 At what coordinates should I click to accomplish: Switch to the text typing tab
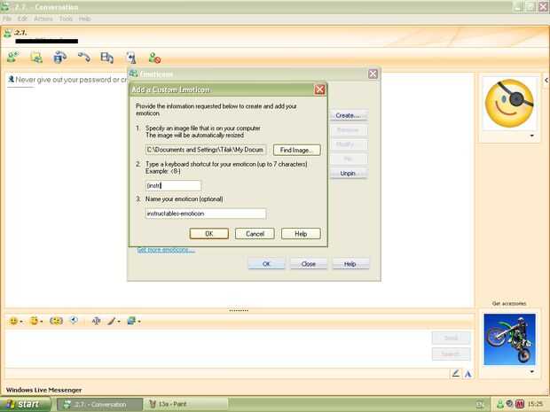click(x=467, y=374)
